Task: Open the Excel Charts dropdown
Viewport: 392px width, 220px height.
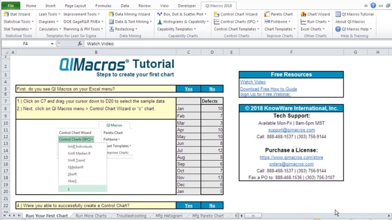Action: click(312, 29)
